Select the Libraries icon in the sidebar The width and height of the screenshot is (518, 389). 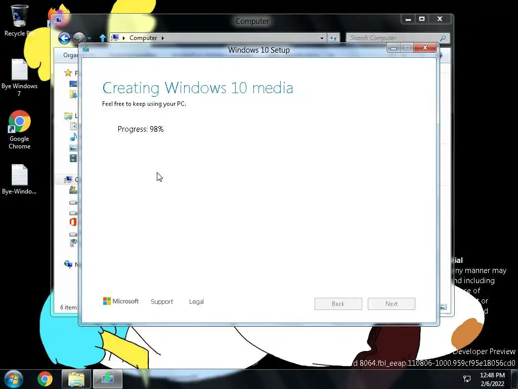click(68, 116)
